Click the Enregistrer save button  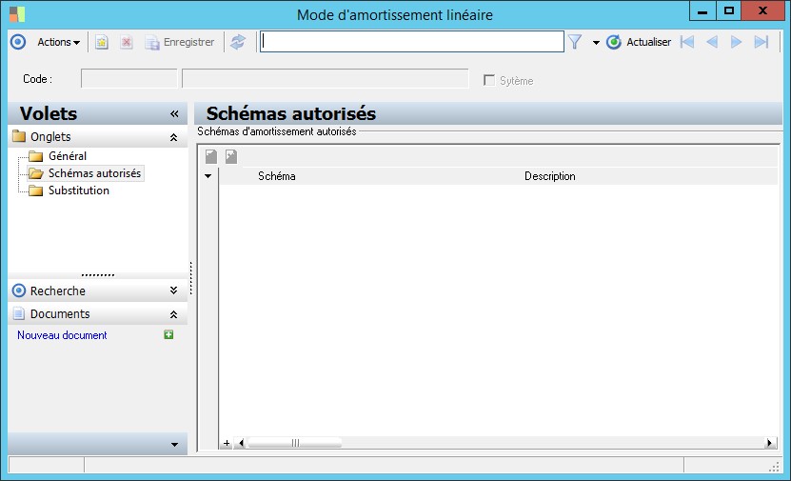(180, 42)
